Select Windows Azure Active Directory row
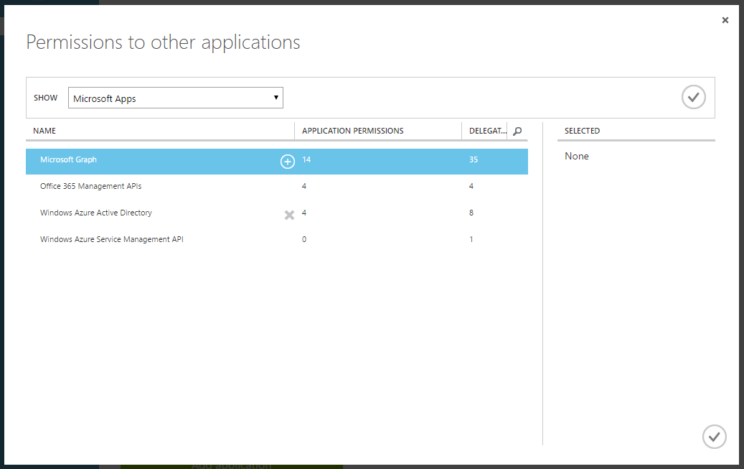This screenshot has width=744, height=469. (96, 213)
